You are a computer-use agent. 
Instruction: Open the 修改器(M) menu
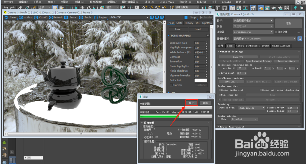pos(96,2)
